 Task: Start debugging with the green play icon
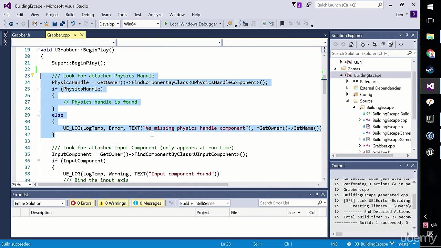coord(166,24)
